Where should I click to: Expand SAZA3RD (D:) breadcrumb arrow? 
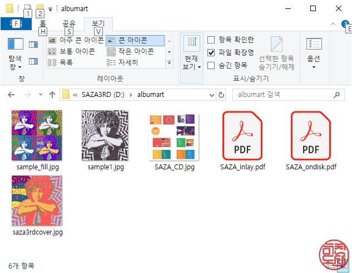coord(131,95)
